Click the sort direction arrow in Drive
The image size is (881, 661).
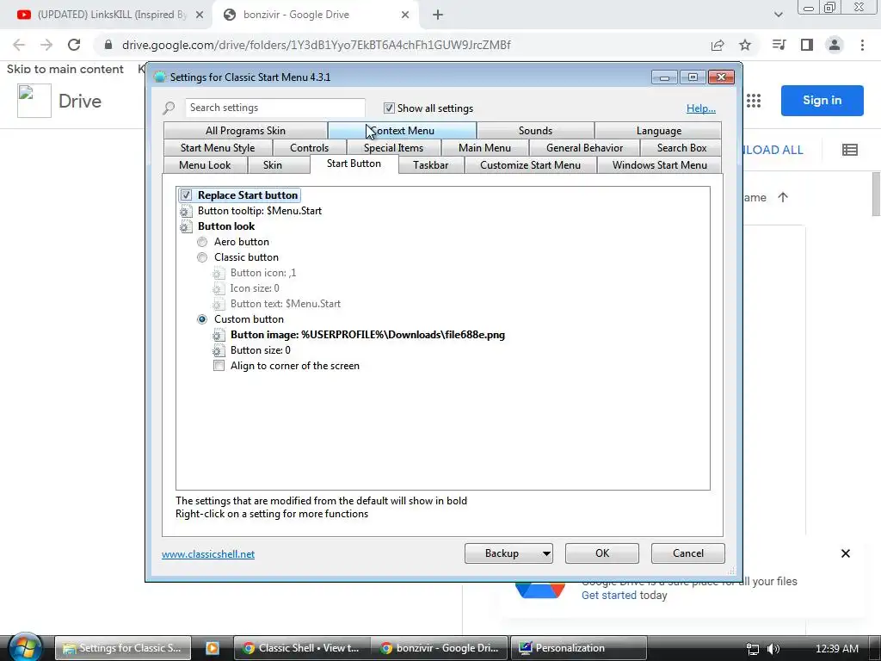783,197
